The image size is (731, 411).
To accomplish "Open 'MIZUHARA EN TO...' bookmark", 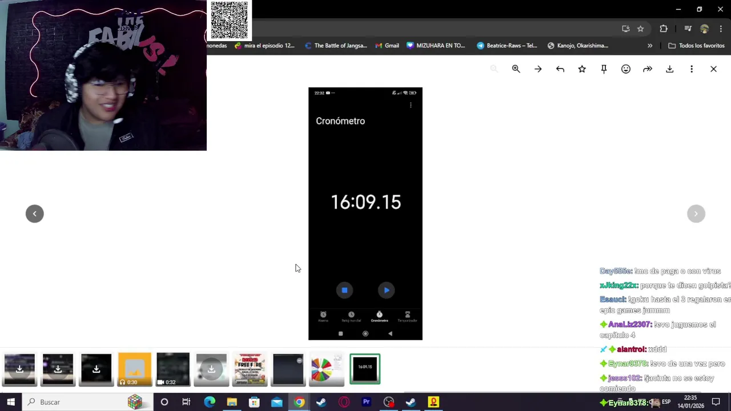I will click(436, 46).
